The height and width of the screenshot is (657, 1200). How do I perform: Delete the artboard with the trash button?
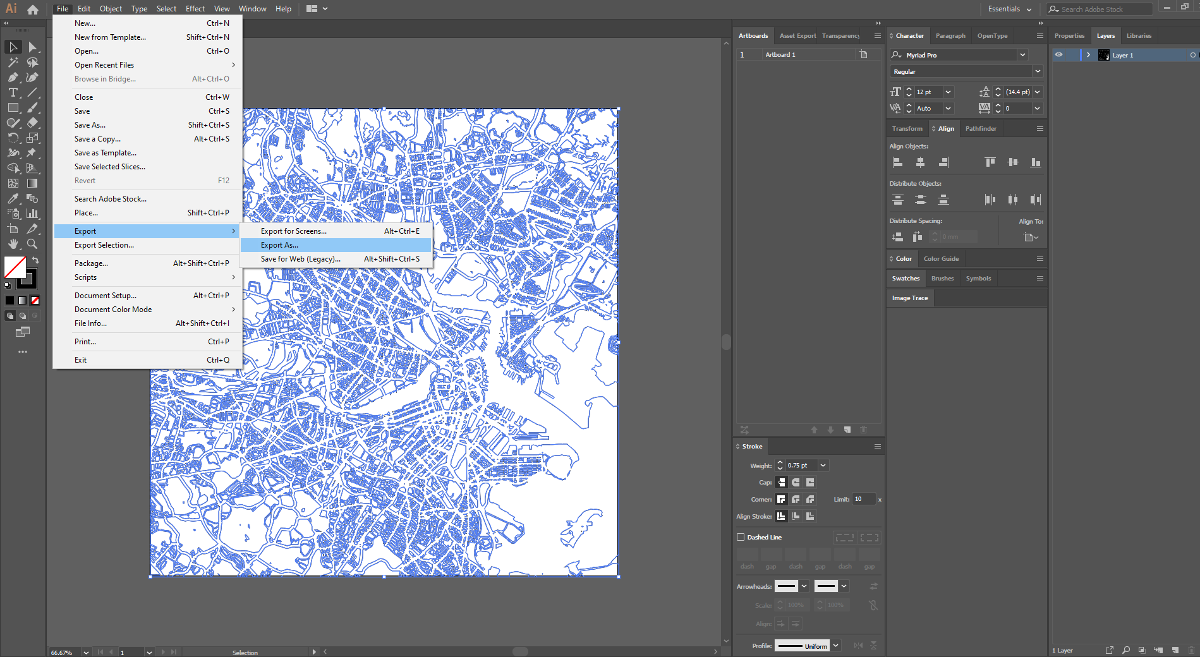coord(864,430)
